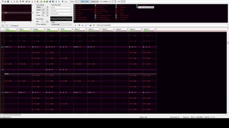Open the Songs dropdown list
Image resolution: width=229 pixels, height=128 pixels.
[61, 25]
